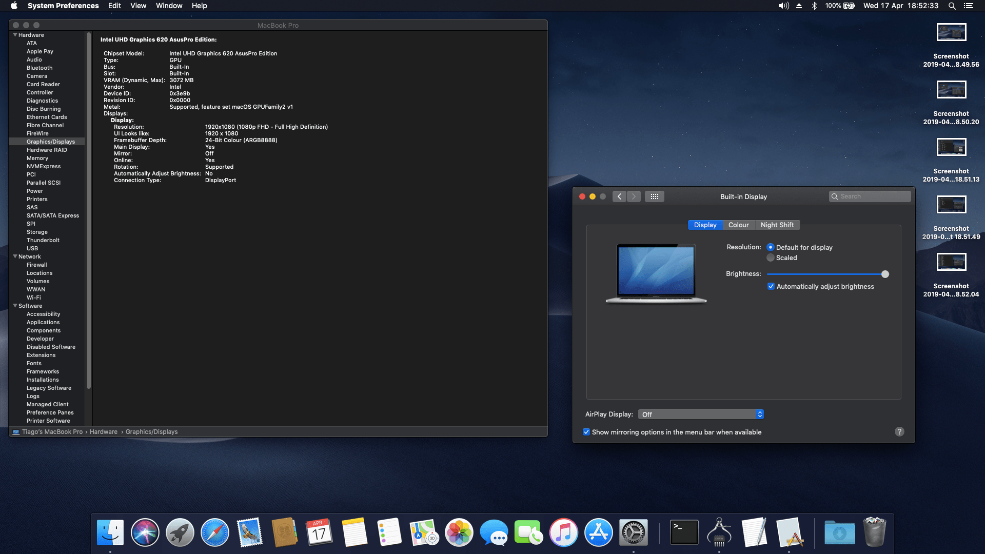Open the App Store dock icon

click(598, 532)
